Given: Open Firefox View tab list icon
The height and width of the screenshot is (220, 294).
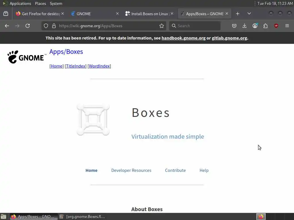Looking at the screenshot, I should pos(6,14).
